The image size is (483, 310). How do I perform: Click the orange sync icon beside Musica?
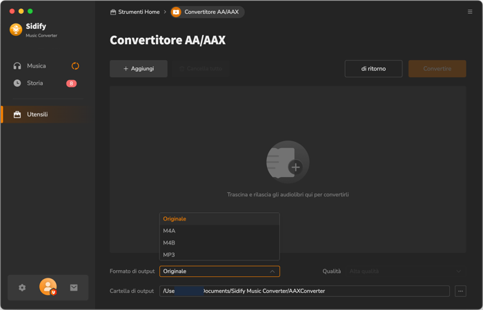[75, 66]
